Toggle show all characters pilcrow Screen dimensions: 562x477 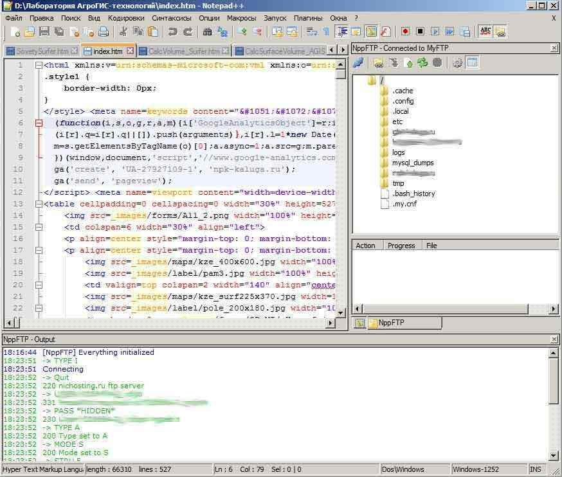(x=326, y=32)
